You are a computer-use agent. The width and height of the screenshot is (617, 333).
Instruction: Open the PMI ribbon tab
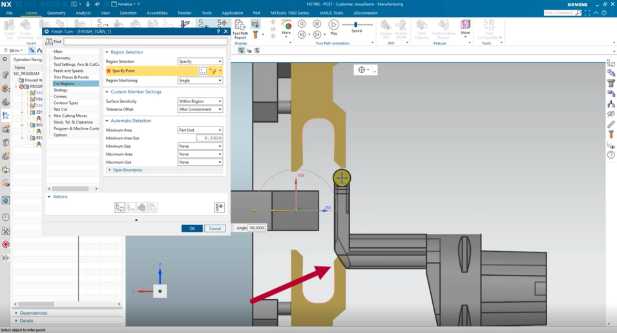coord(256,13)
